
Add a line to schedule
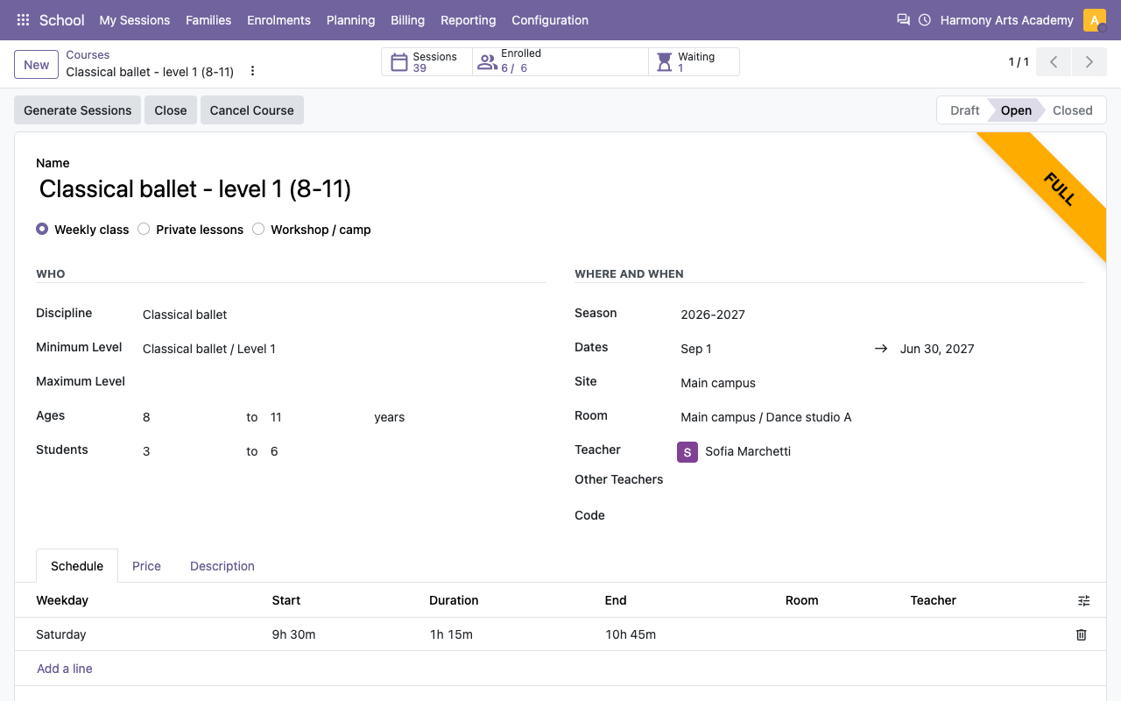(x=65, y=669)
